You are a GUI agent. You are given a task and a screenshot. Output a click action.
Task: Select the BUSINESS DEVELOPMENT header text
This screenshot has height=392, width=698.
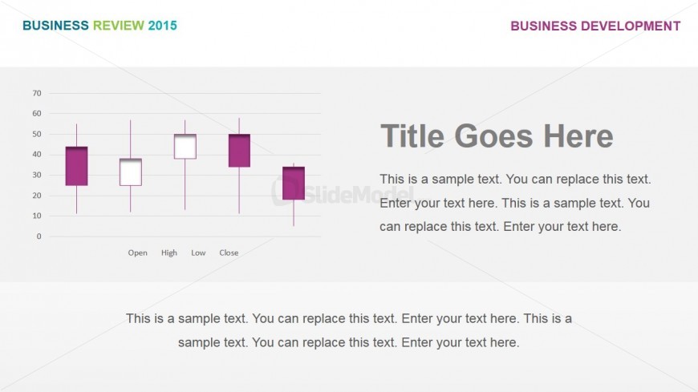pos(595,26)
